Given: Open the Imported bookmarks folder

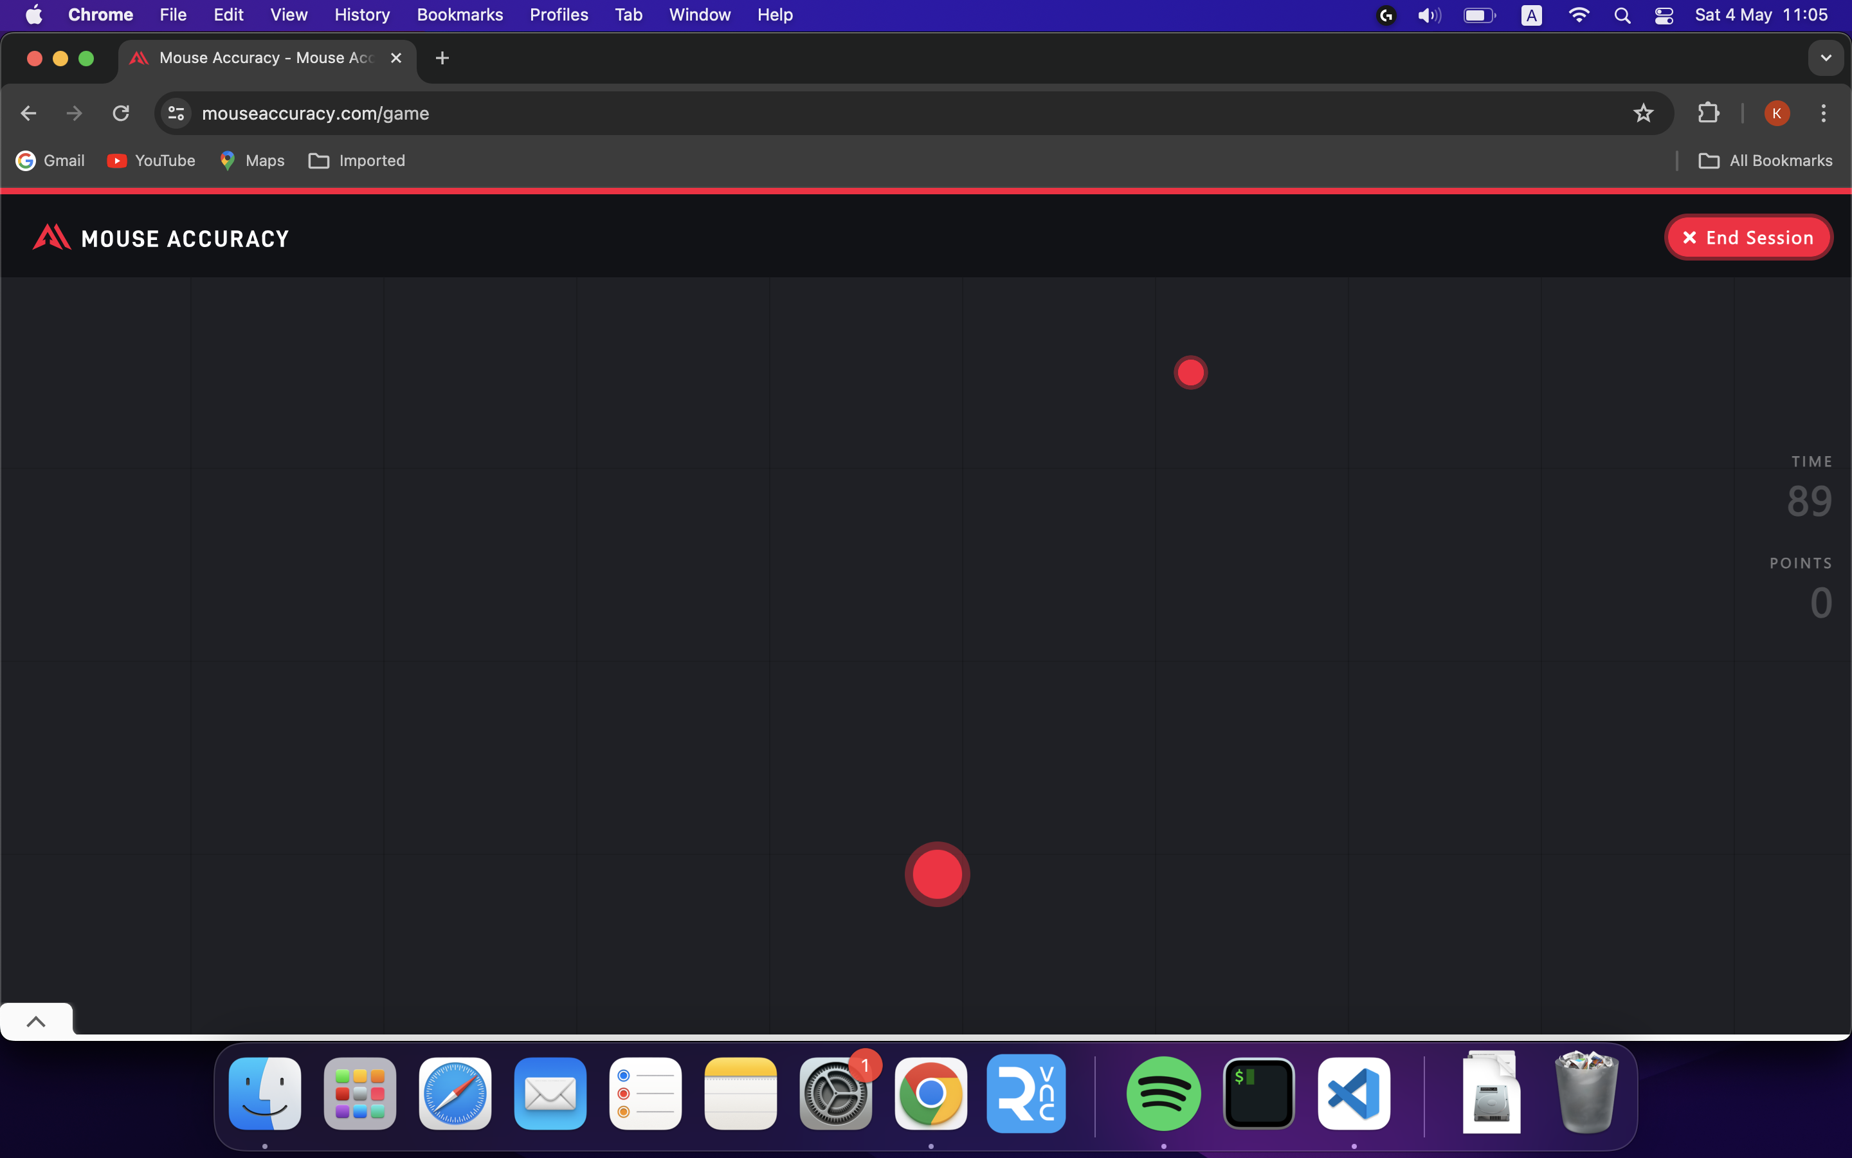Looking at the screenshot, I should click(358, 160).
